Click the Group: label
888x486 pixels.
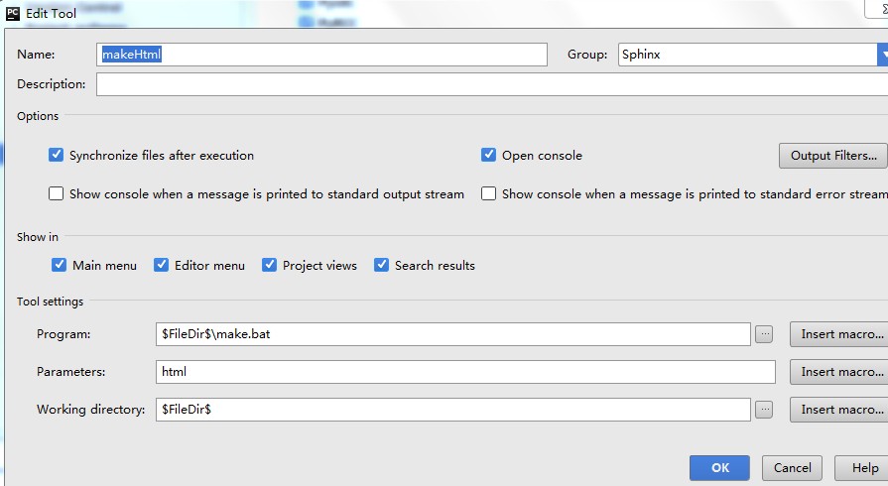tap(587, 55)
